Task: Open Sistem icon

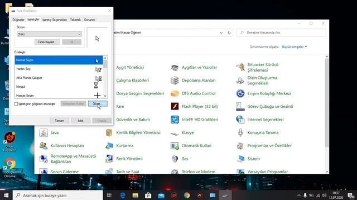Action: (240, 159)
